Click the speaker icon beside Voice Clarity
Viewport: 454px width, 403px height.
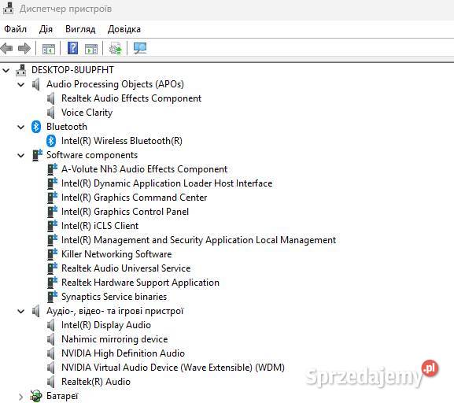click(51, 113)
